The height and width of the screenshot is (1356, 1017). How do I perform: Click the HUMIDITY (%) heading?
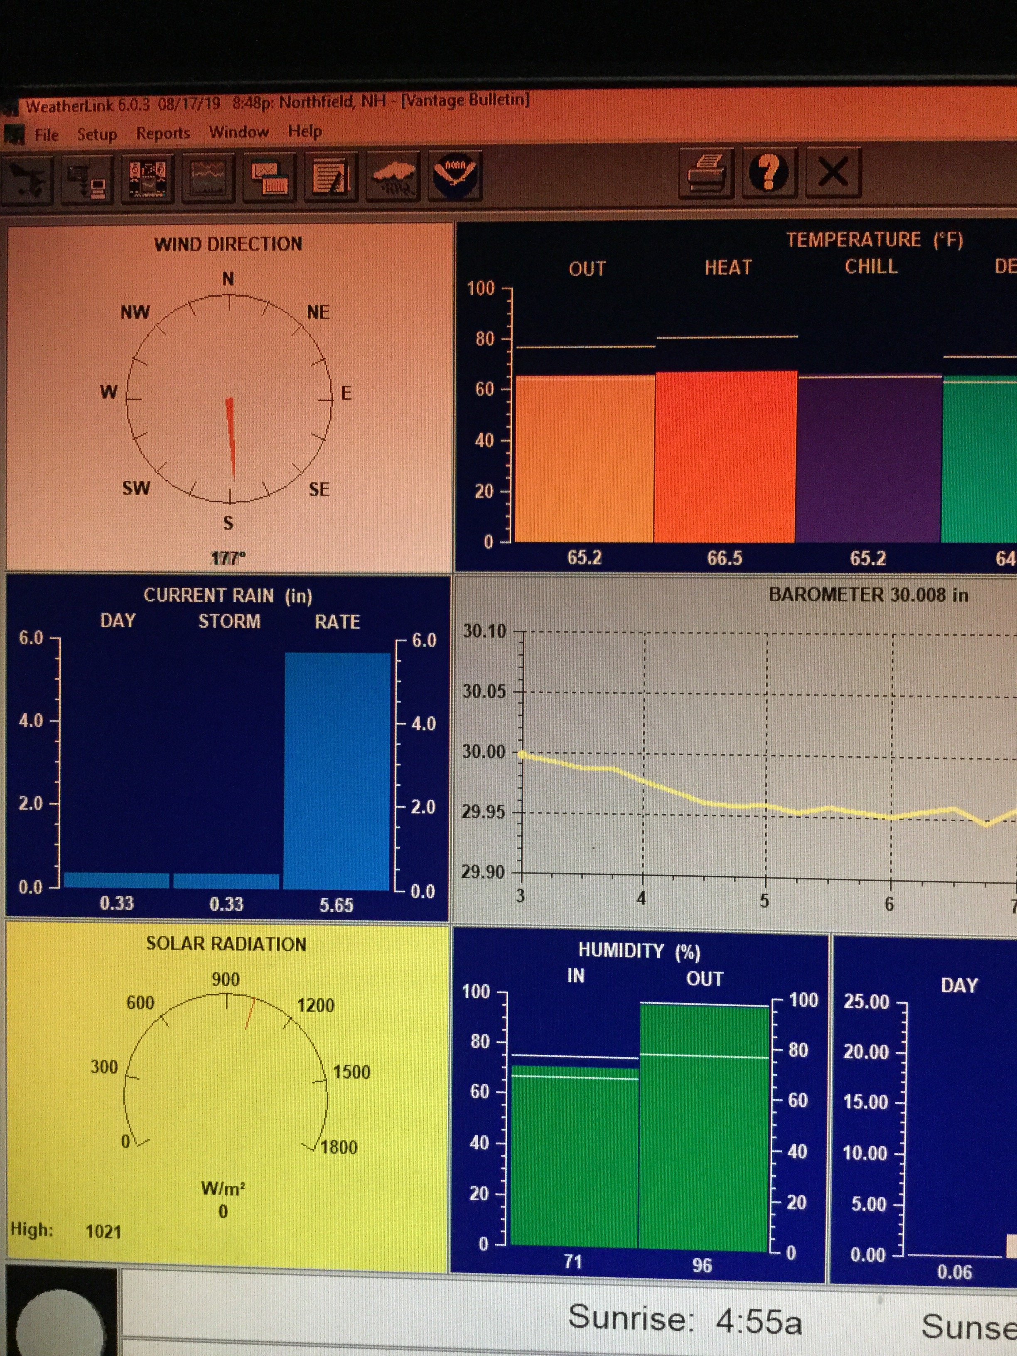(x=639, y=951)
